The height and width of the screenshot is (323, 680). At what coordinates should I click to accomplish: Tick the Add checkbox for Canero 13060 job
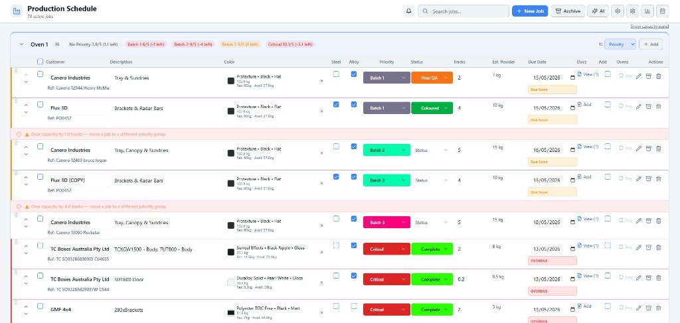click(608, 219)
